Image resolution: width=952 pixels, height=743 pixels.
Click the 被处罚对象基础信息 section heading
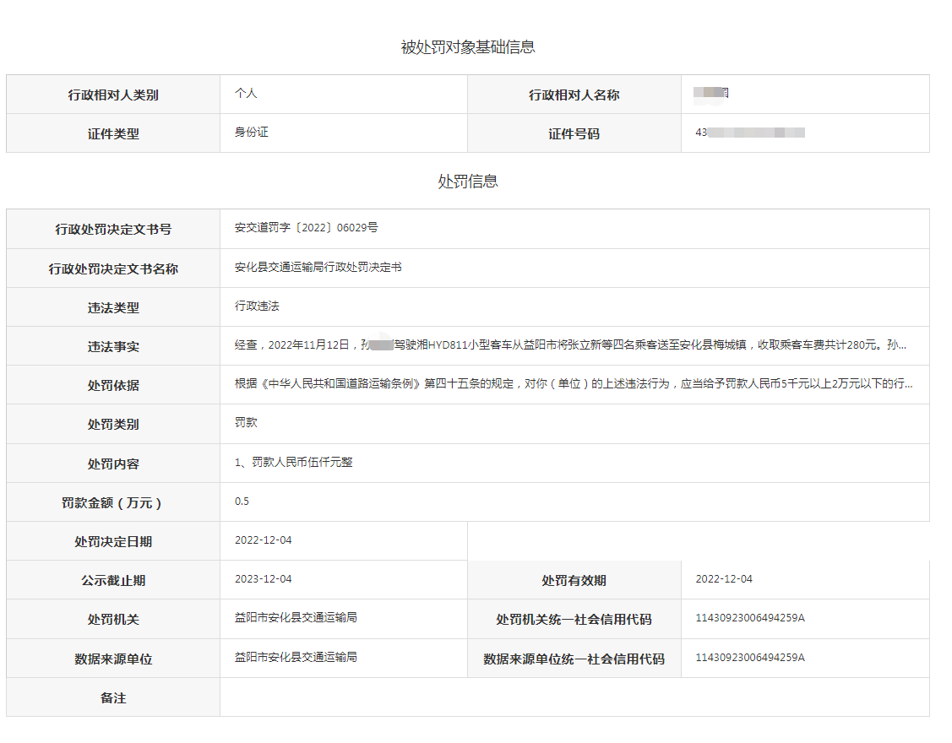pyautogui.click(x=467, y=47)
